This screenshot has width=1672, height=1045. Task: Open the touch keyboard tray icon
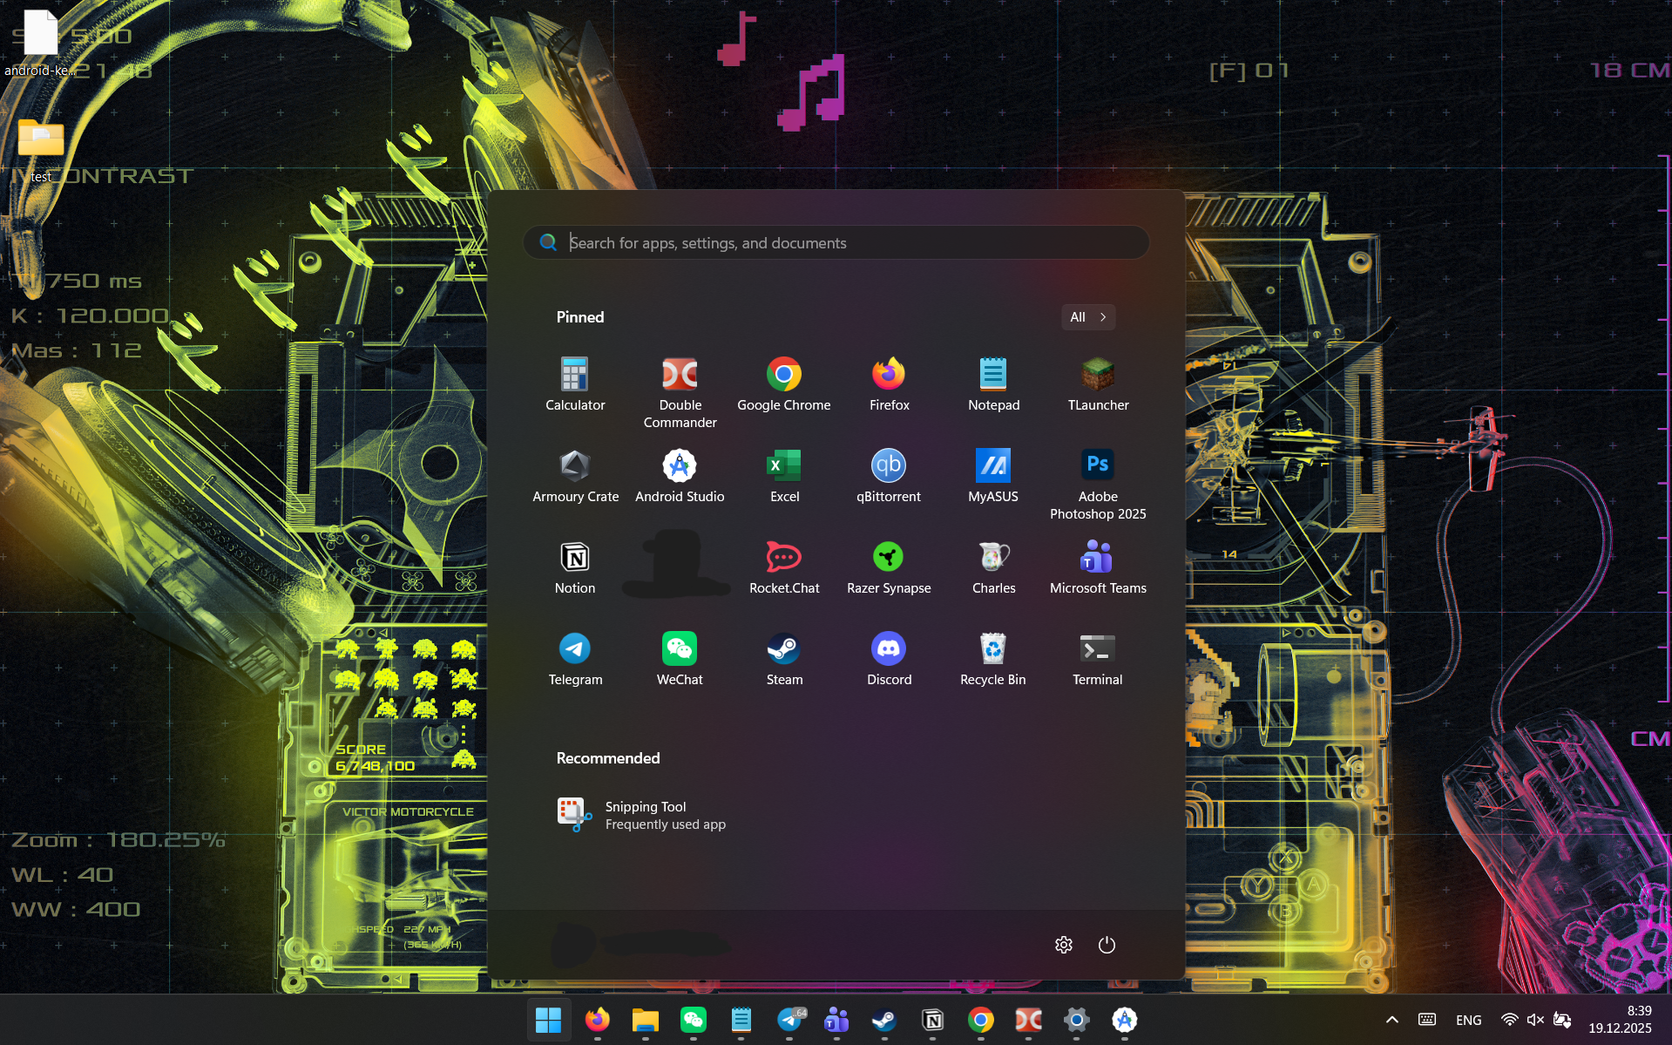[1427, 1020]
